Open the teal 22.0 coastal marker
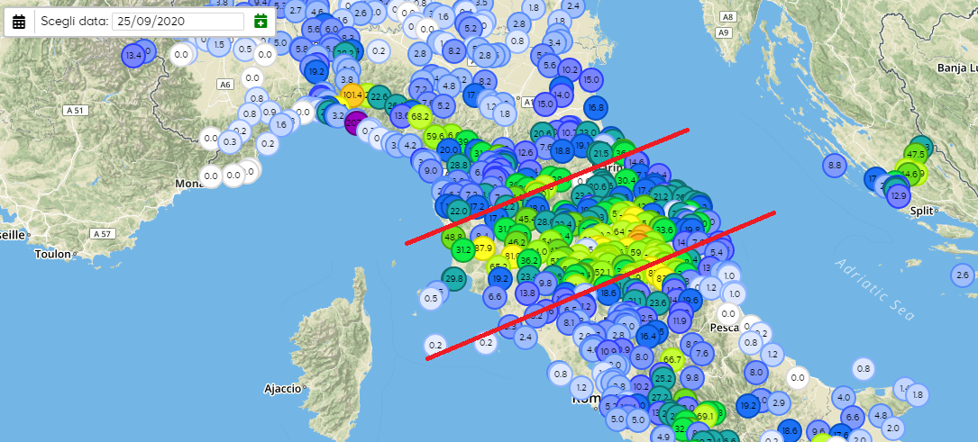The width and height of the screenshot is (978, 442). point(458,210)
